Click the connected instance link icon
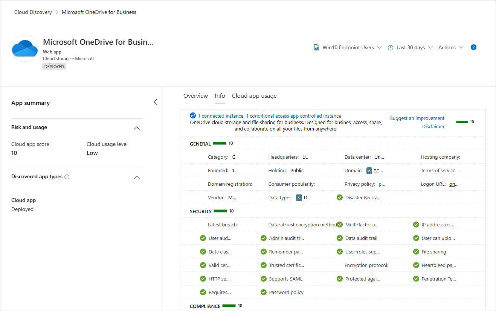The image size is (496, 311). [x=193, y=116]
